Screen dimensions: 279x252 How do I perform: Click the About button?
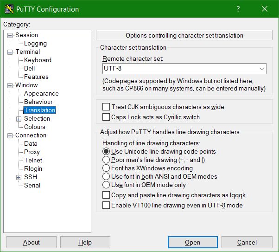[32, 242]
